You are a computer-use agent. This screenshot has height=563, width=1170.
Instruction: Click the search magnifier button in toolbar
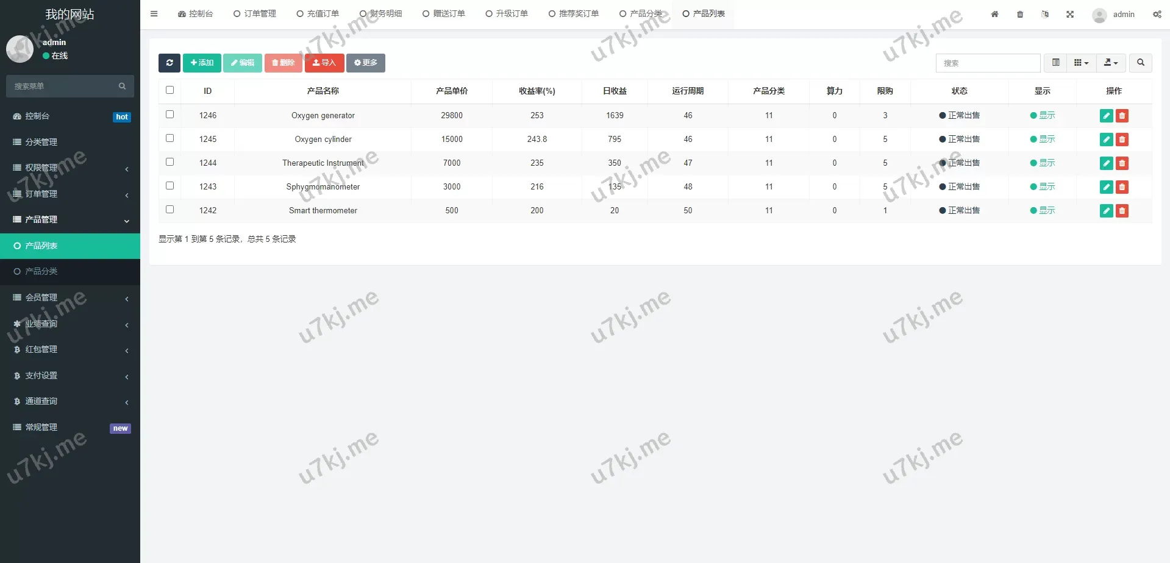(x=1140, y=63)
